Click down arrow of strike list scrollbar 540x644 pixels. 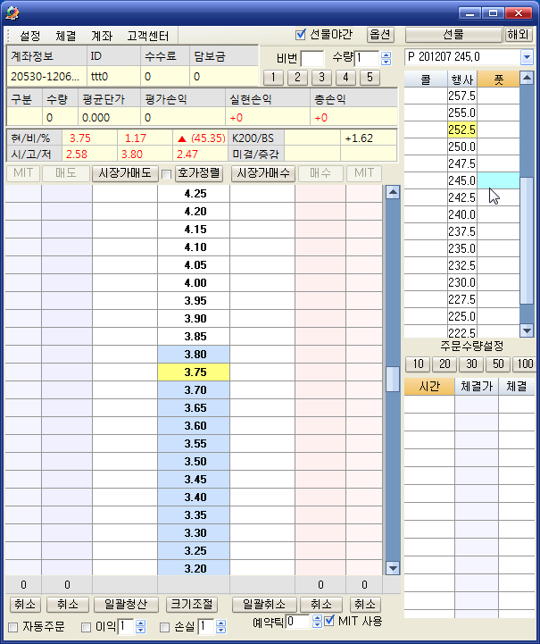point(527,330)
